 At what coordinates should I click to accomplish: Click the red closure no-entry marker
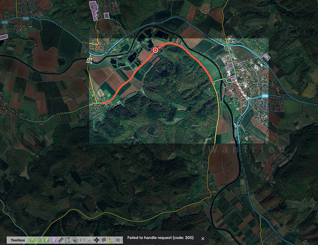click(156, 50)
